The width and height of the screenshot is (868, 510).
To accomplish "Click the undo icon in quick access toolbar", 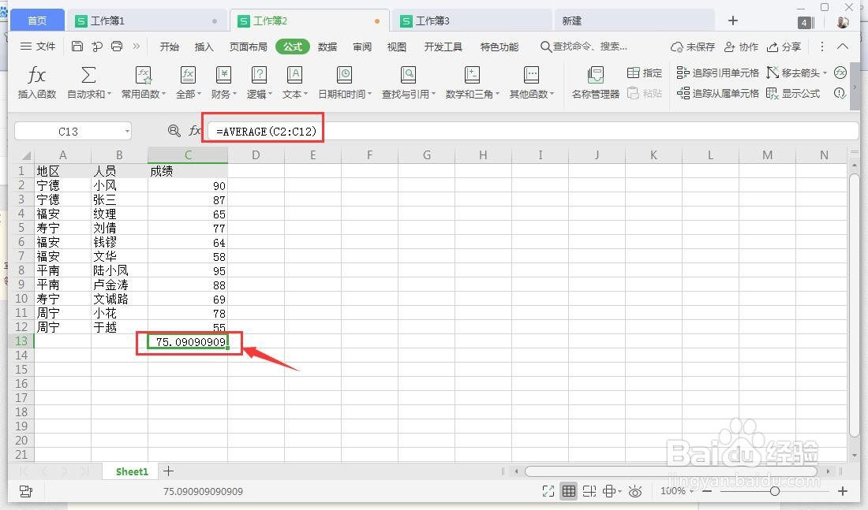I will 97,47.
